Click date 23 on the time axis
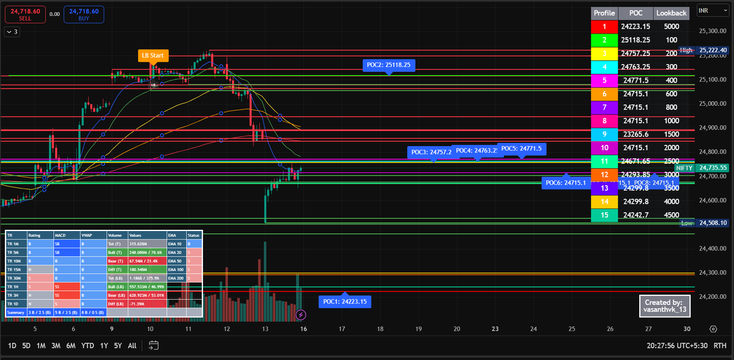734x360 pixels. (495, 329)
